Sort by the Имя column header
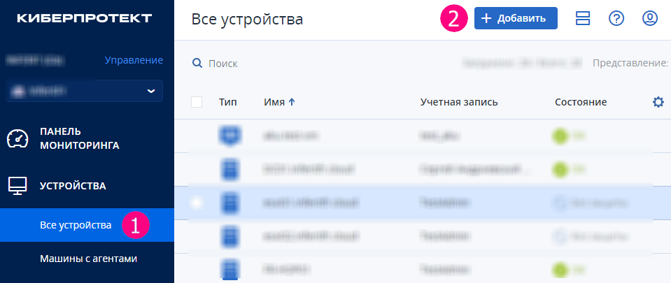 point(274,102)
